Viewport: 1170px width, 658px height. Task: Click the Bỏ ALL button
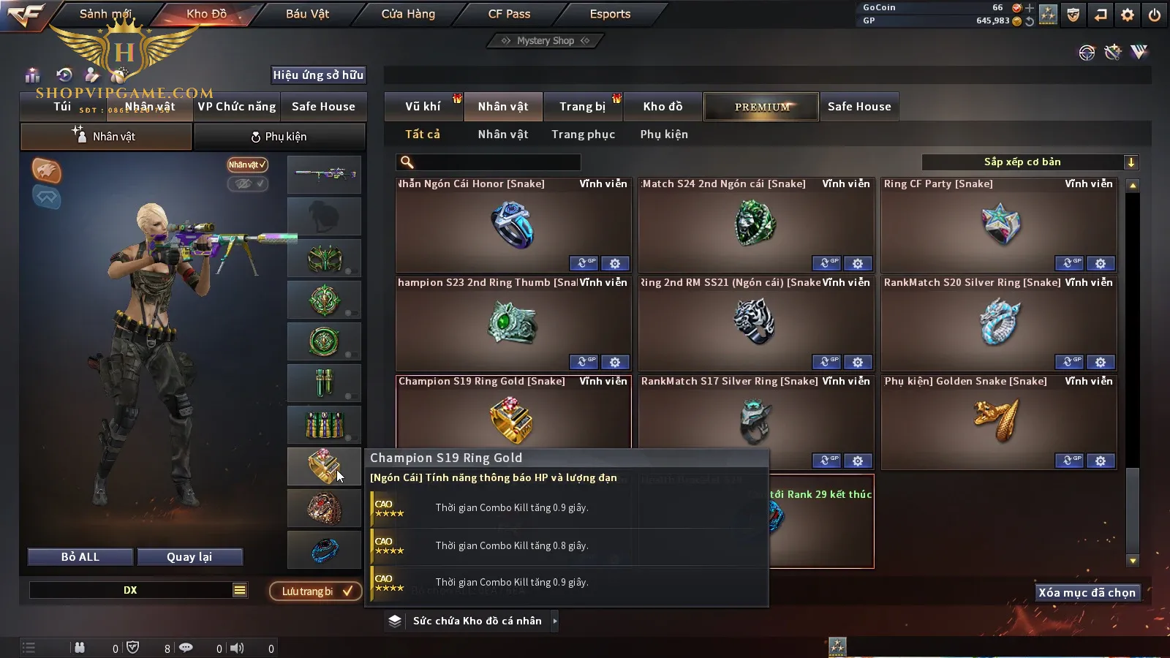click(80, 557)
